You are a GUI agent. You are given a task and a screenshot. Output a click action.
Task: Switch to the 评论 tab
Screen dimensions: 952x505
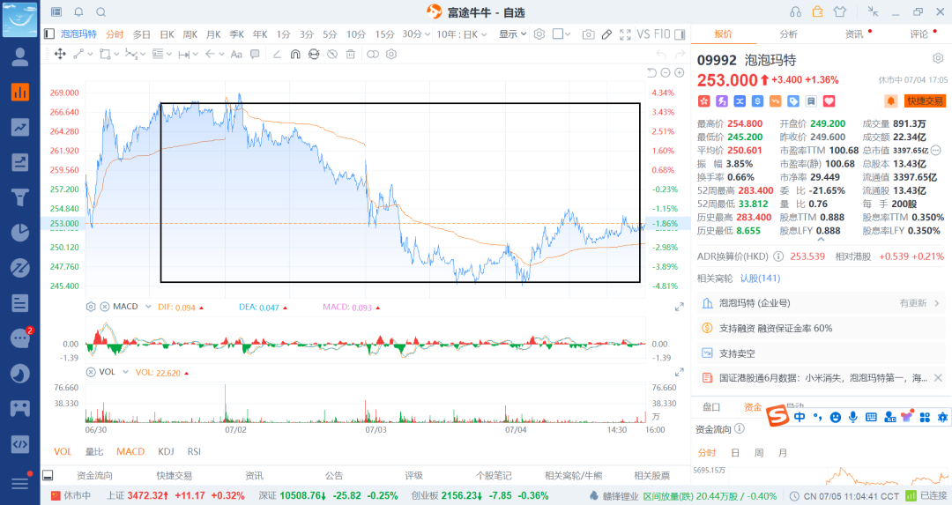click(919, 34)
